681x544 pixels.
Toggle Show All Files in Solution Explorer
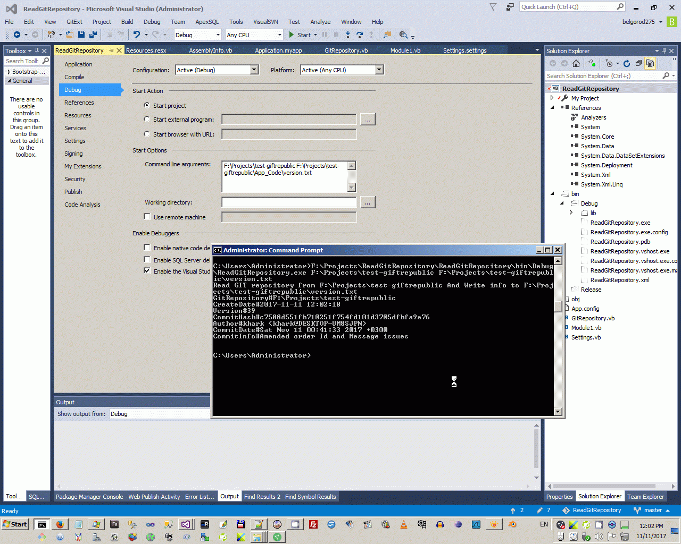tap(650, 63)
